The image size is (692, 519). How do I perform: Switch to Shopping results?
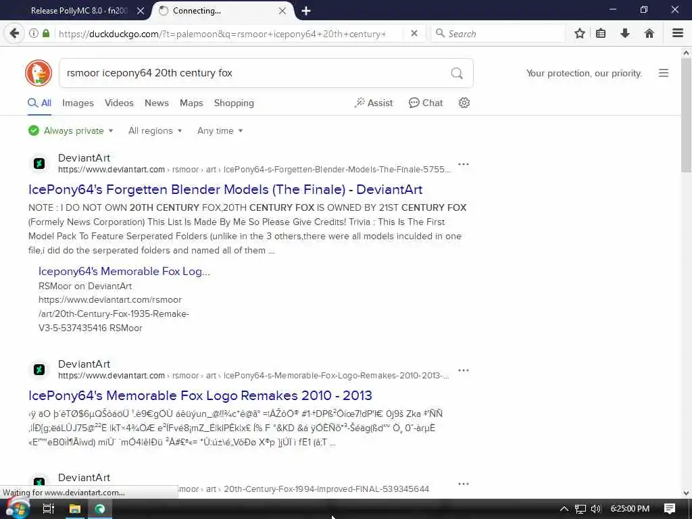(234, 103)
